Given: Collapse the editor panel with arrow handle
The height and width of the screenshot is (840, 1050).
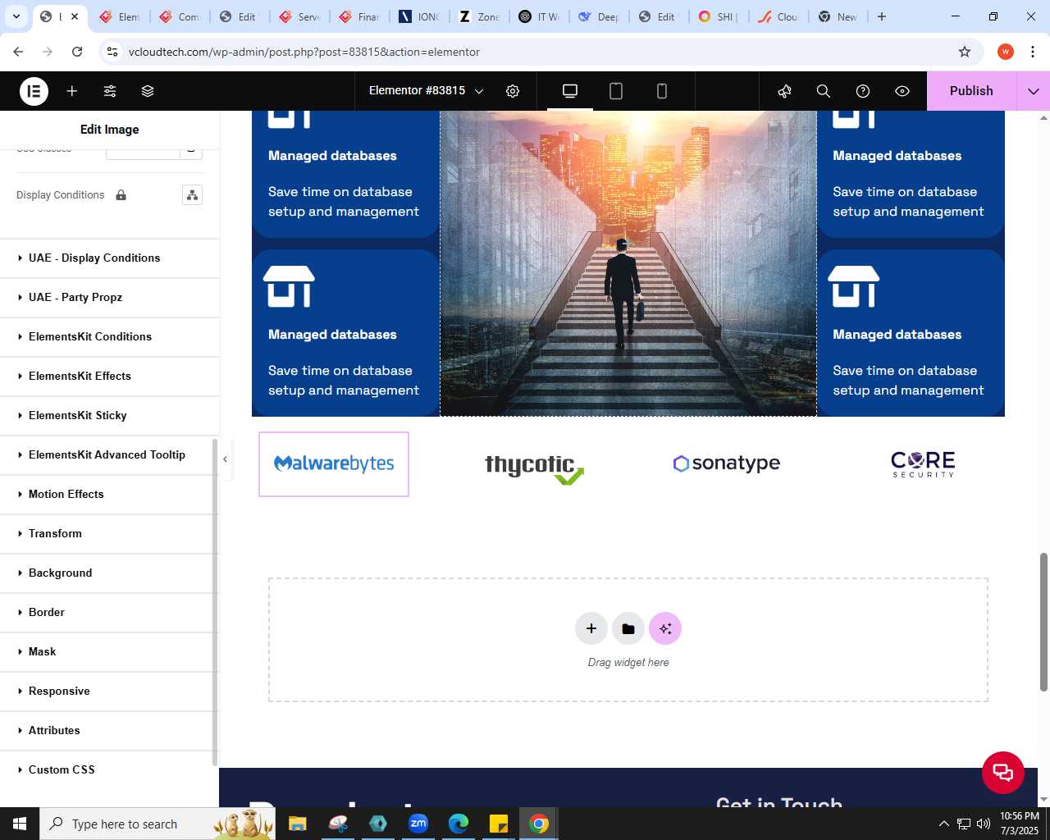Looking at the screenshot, I should 225,459.
